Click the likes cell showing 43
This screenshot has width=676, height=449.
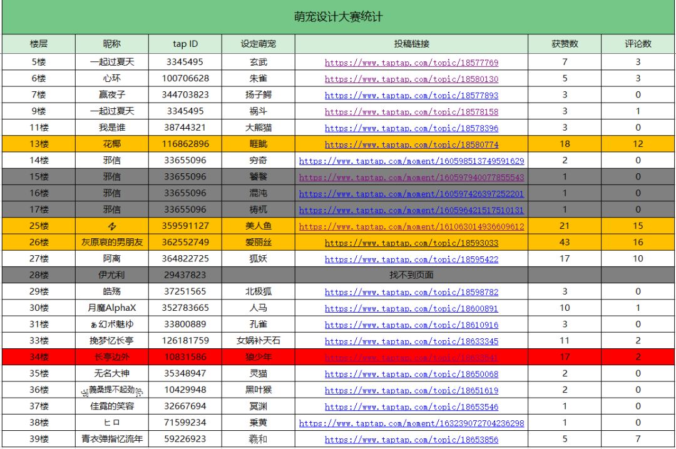click(x=565, y=242)
